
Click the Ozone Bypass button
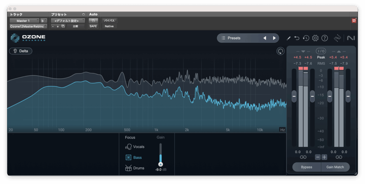click(306, 167)
